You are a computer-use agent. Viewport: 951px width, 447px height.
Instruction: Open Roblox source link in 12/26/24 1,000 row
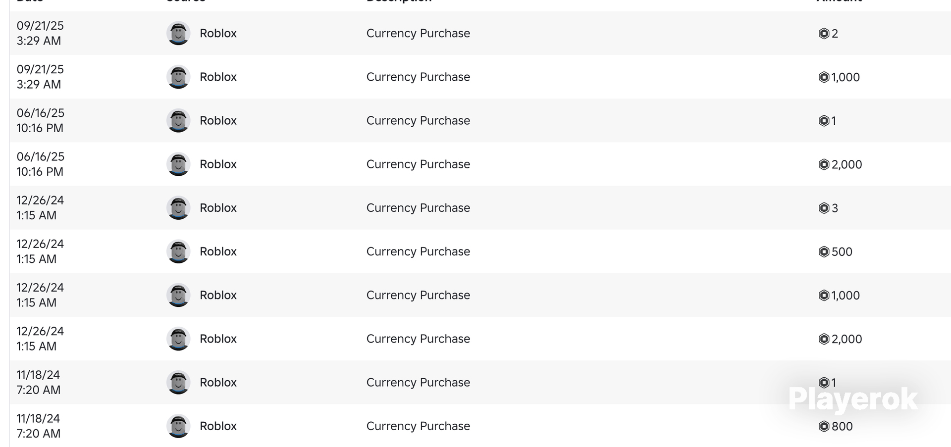point(218,295)
